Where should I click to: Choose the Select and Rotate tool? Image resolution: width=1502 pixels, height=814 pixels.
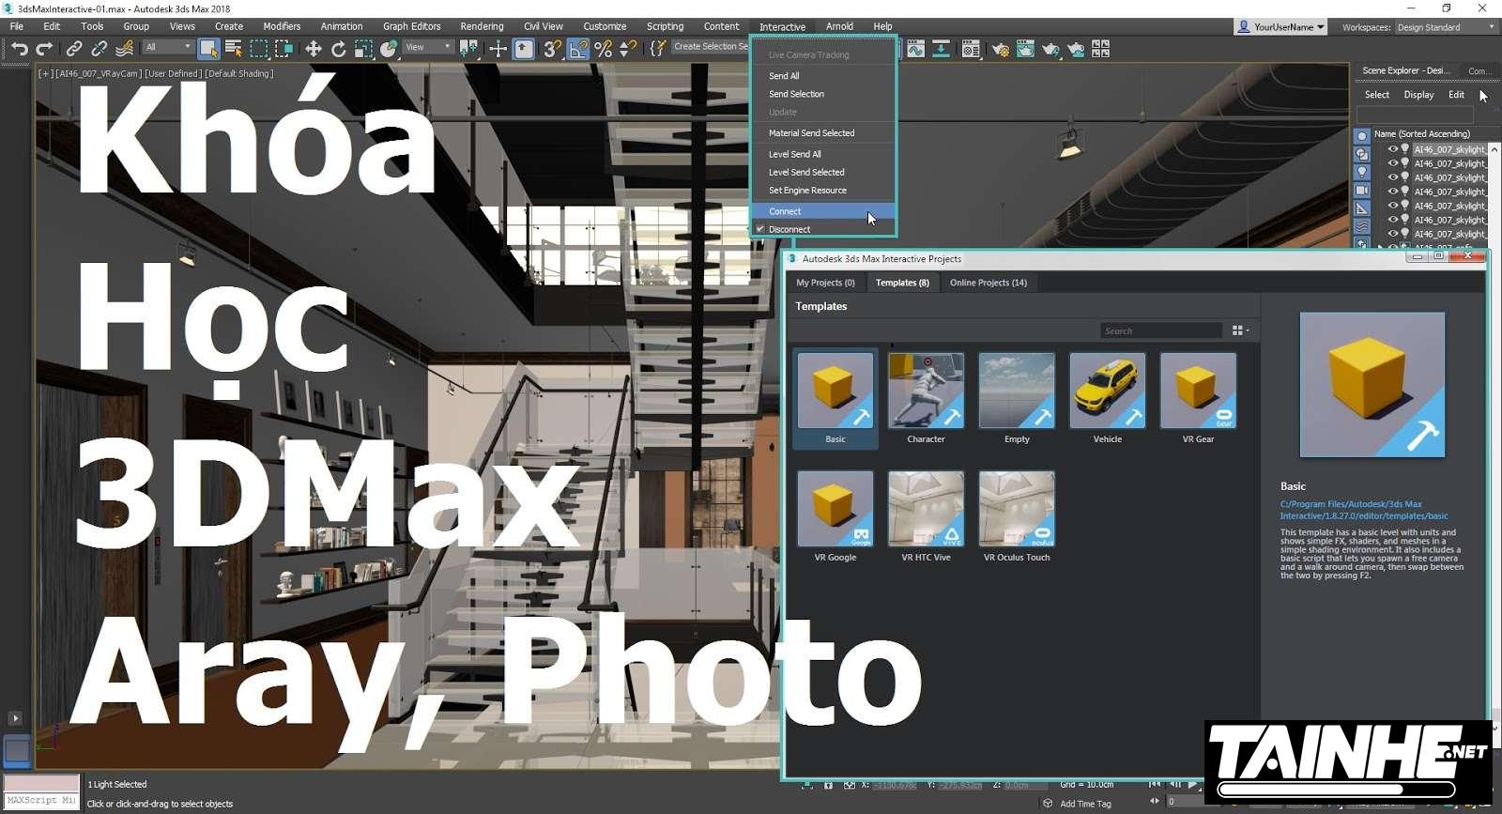339,48
